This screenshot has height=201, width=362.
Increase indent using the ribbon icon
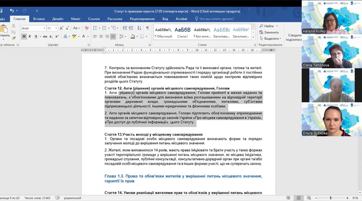[131, 28]
